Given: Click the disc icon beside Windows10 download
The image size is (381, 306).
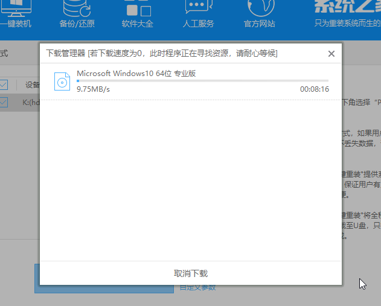Looking at the screenshot, I should (x=62, y=81).
